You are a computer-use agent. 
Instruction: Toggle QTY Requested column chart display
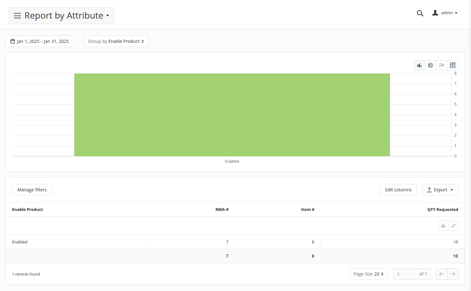coord(443,226)
